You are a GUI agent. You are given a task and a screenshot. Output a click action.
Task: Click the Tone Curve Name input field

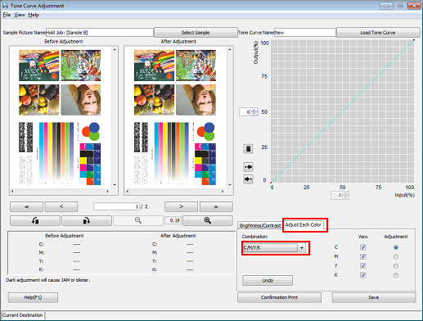click(x=305, y=33)
